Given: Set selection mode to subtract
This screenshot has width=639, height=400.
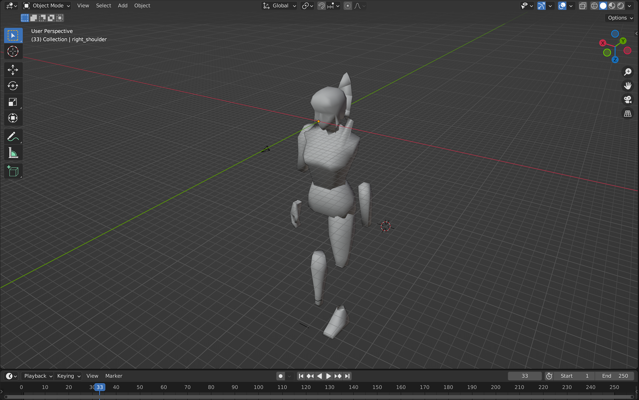Looking at the screenshot, I should [42, 18].
